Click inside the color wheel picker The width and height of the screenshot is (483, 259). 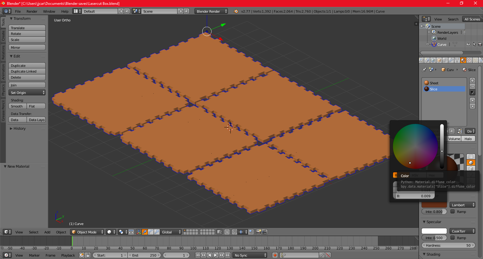pyautogui.click(x=415, y=146)
